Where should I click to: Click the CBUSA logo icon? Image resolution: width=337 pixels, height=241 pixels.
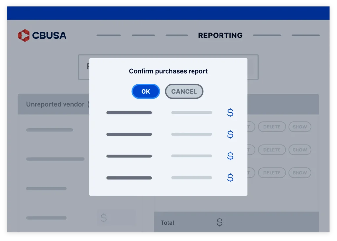point(24,36)
